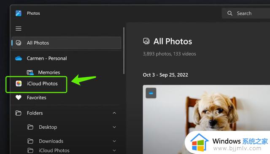Viewport: 270px width, 154px height.
Task: Open Memories in the sidebar
Action: (x=49, y=72)
